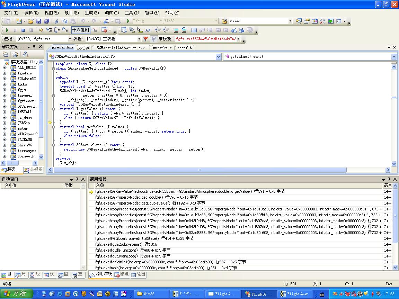Image resolution: width=399 pixels, height=299 pixels.
Task: Click the Windows Start button
Action: [x=16, y=294]
